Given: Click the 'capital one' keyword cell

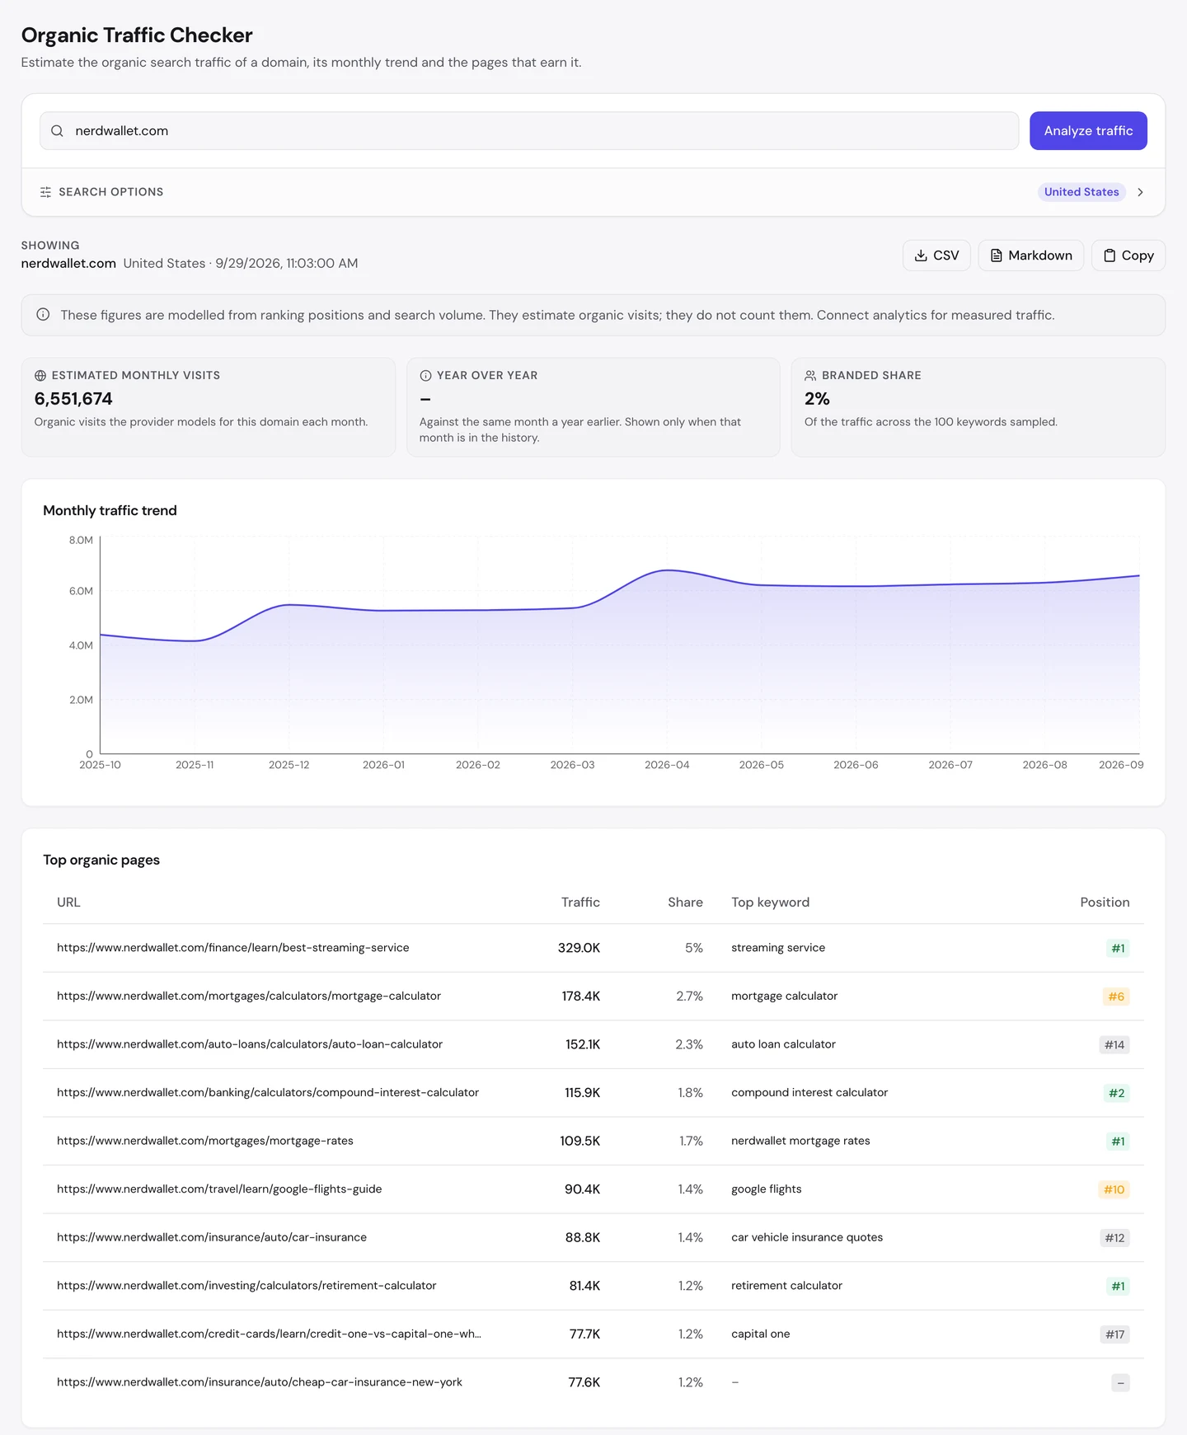Looking at the screenshot, I should [x=760, y=1334].
